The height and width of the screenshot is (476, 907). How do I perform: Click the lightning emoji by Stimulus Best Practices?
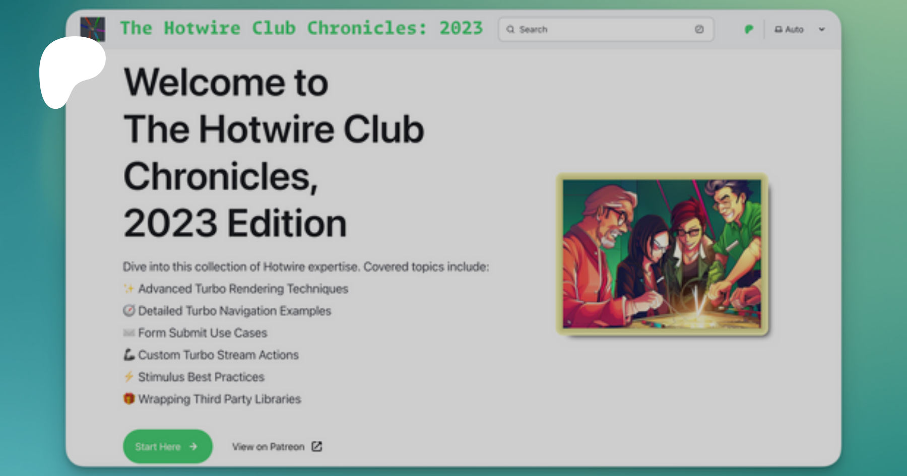(129, 377)
